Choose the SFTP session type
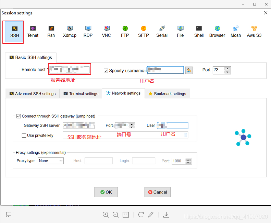Screen dimensions: 271x223 144,32
